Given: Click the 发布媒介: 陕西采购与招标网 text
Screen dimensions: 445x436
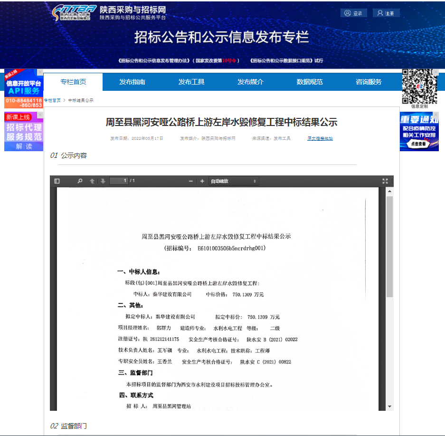Looking at the screenshot, I should 208,138.
